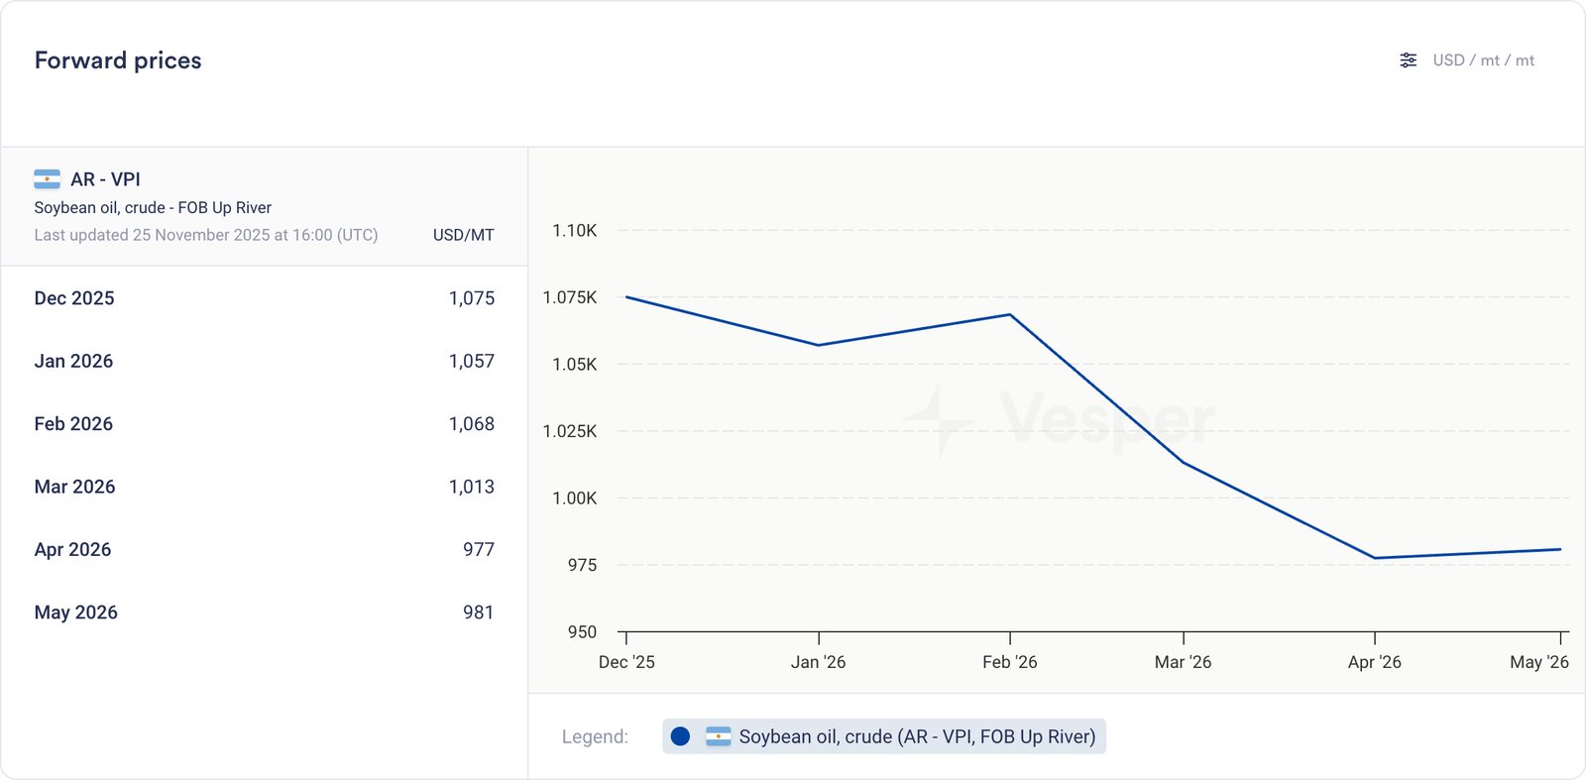Click the Feb 2026 forward price row
This screenshot has width=1586, height=780.
click(x=264, y=424)
